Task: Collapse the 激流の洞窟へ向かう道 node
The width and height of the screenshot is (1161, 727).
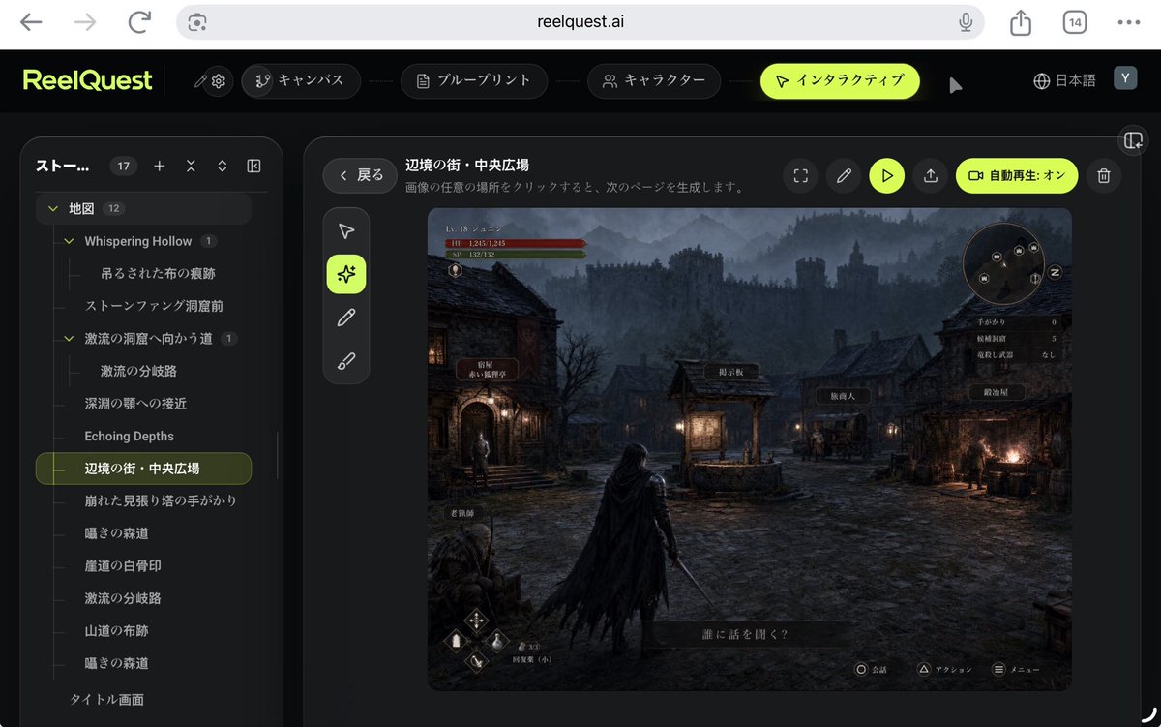Action: [x=69, y=339]
